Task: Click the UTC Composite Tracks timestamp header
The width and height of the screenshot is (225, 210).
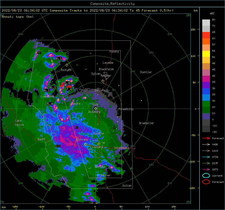Action: click(x=87, y=10)
